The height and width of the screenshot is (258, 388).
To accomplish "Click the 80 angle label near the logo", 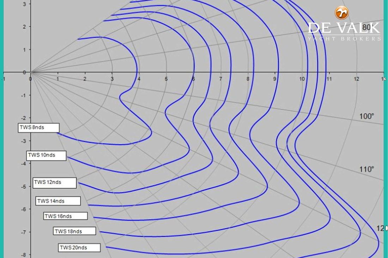I will [x=366, y=27].
